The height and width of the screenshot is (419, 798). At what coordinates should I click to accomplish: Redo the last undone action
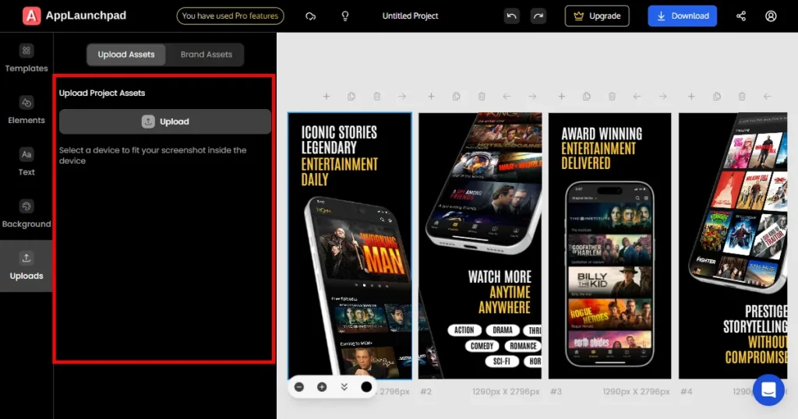[538, 16]
